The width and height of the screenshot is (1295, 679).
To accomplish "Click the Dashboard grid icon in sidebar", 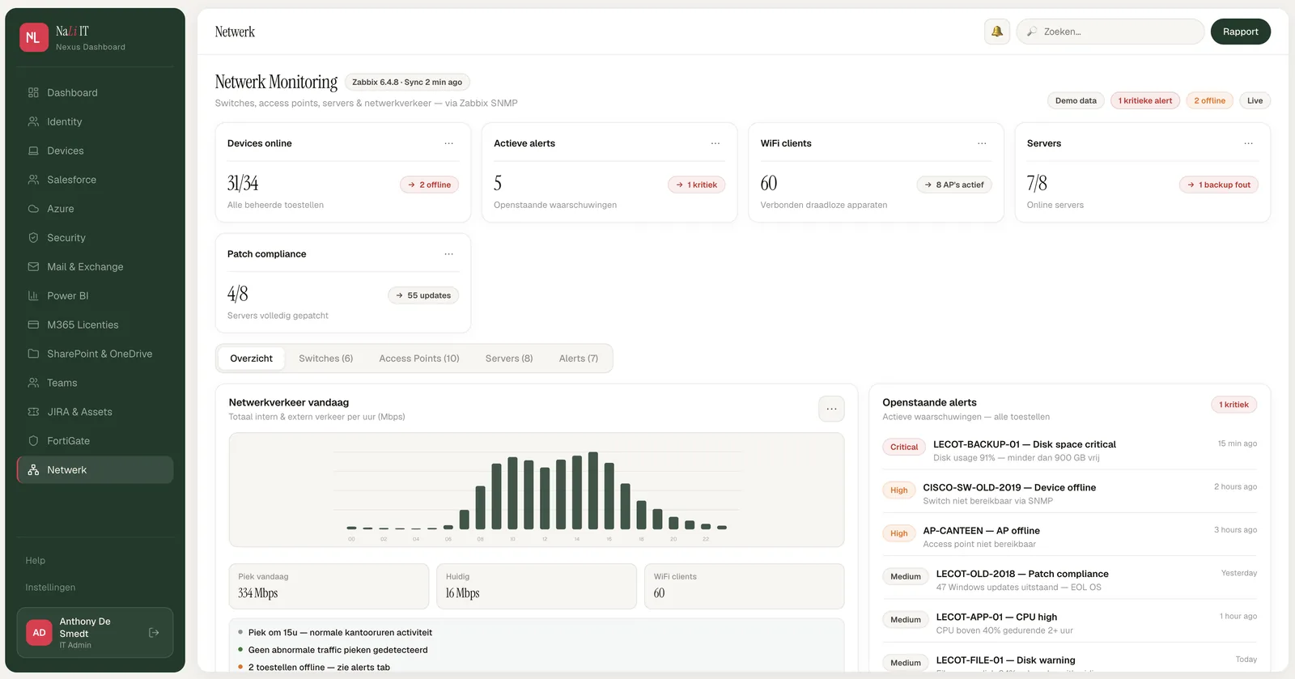I will (x=33, y=92).
